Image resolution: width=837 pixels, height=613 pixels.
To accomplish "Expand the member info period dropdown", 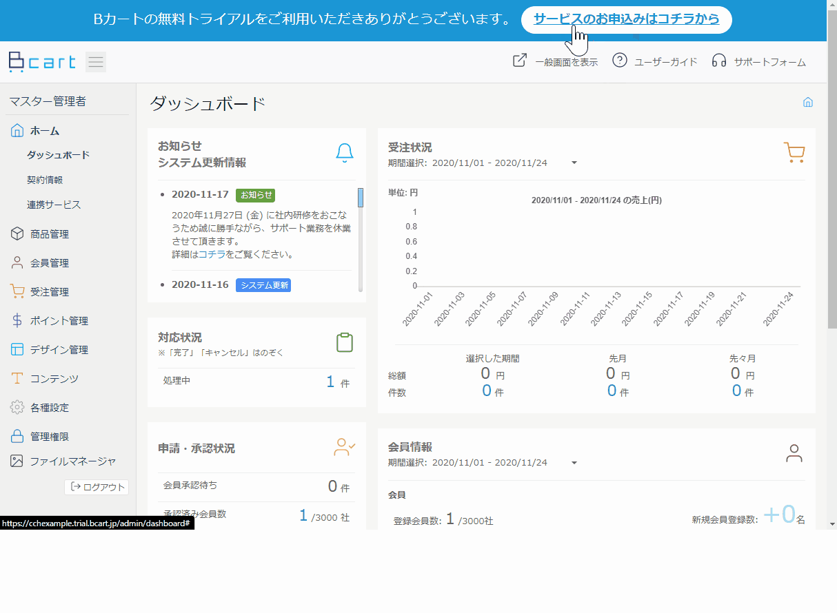I will [574, 463].
